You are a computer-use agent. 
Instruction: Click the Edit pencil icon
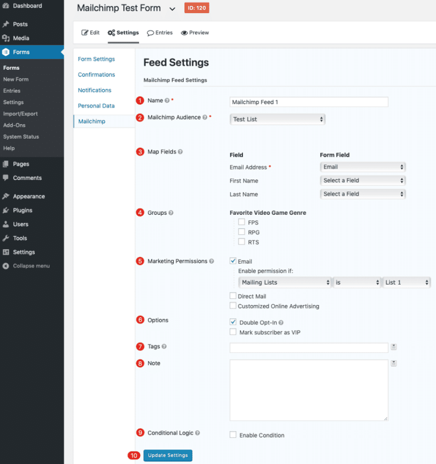point(85,33)
